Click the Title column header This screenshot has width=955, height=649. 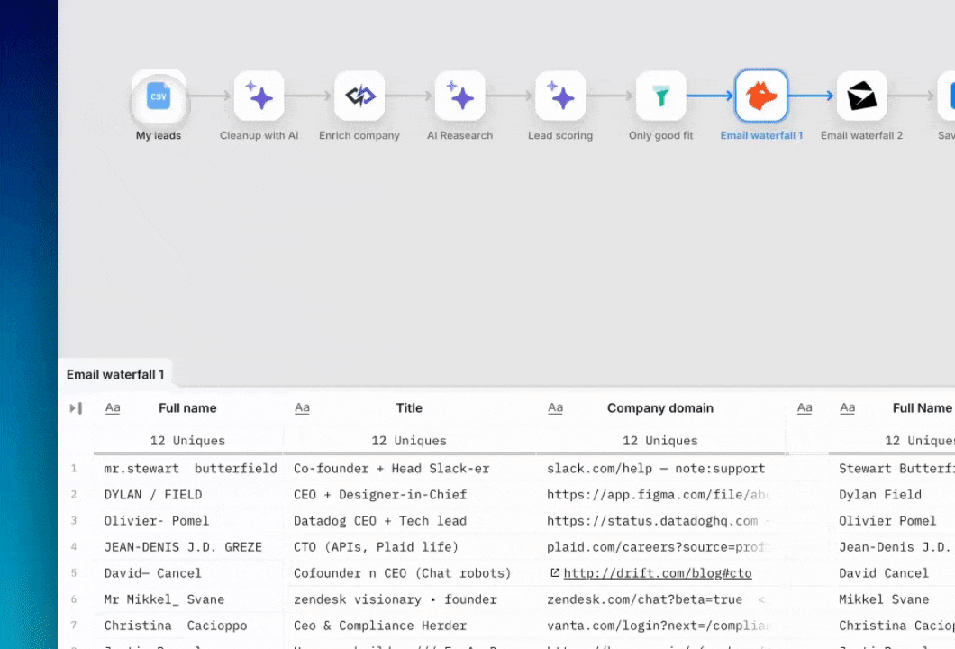click(x=409, y=407)
